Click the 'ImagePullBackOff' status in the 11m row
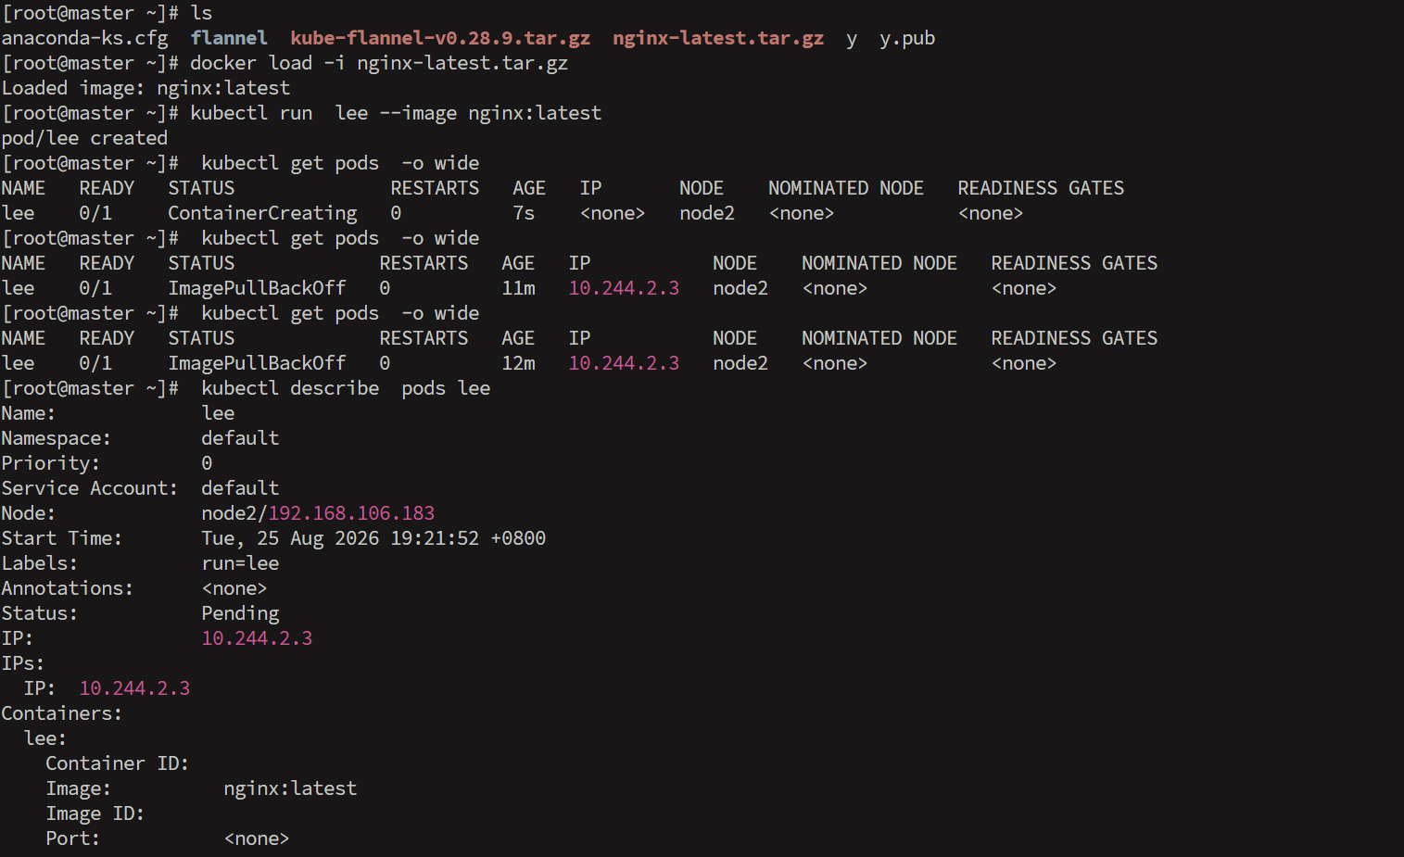The height and width of the screenshot is (857, 1404). coord(257,288)
